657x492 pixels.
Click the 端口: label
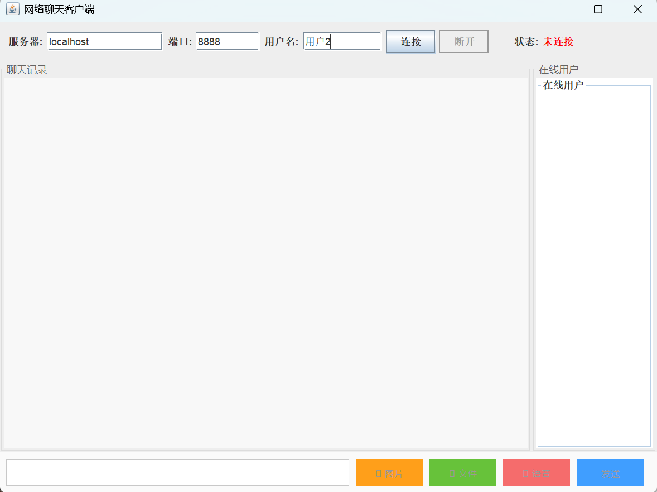click(x=180, y=41)
